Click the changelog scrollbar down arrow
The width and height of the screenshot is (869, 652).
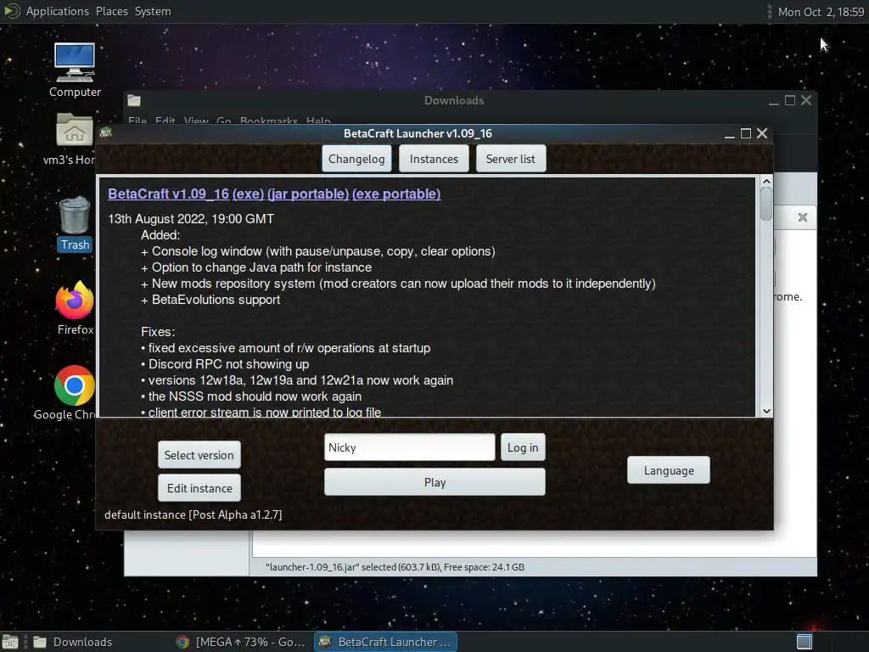point(766,411)
